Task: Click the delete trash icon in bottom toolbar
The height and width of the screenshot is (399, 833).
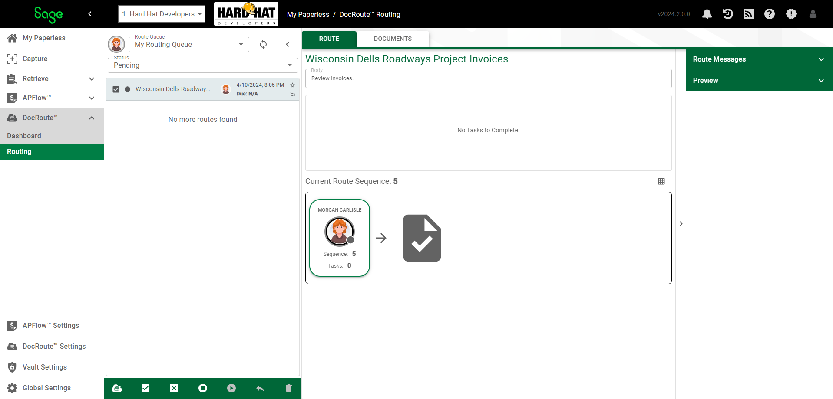Action: pos(289,388)
